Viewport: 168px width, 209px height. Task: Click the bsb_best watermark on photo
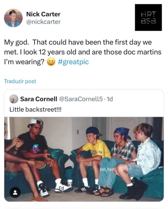pyautogui.click(x=108, y=169)
